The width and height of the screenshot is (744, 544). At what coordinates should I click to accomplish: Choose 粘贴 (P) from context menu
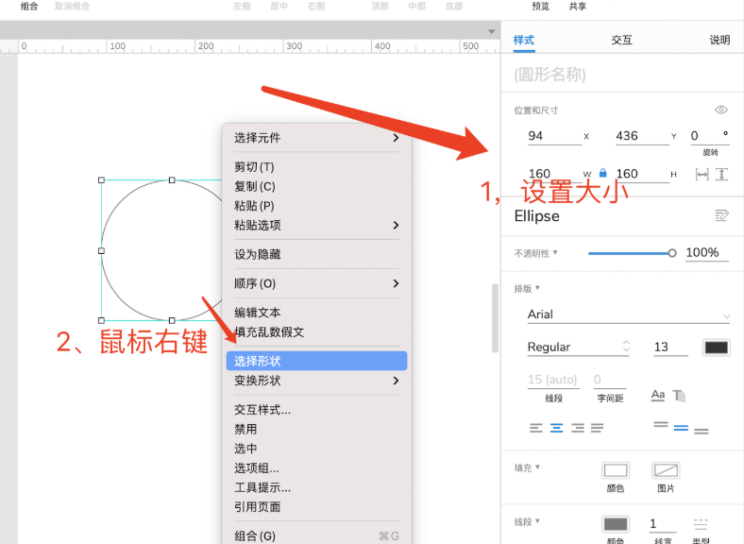point(316,206)
